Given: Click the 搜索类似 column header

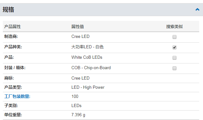Looking at the screenshot, I should click(174, 27).
